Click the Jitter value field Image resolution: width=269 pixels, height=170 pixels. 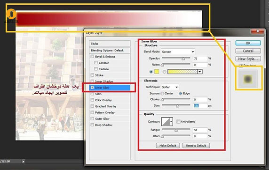[x=200, y=136]
